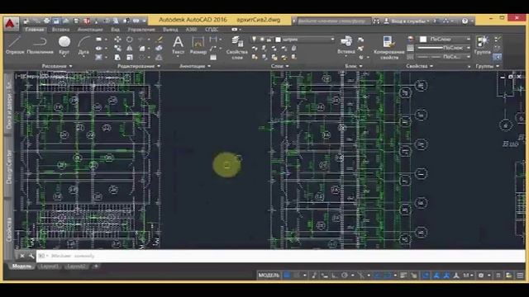Expand the Свойства panel
Image resolution: width=529 pixels, height=297 pixels.
click(419, 66)
